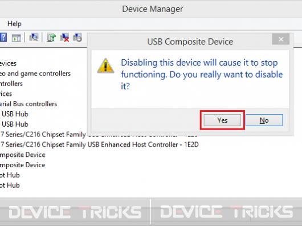This screenshot has width=302, height=226.
Task: Disable device using down-arrow toolbar icon
Action: (x=77, y=38)
